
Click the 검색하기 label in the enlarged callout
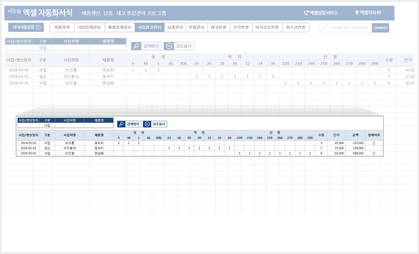133,124
